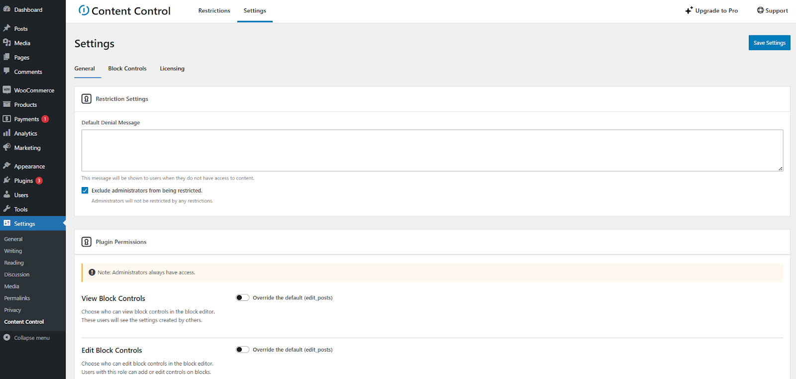Open the Privacy settings submenu link
This screenshot has width=796, height=379.
pos(12,310)
